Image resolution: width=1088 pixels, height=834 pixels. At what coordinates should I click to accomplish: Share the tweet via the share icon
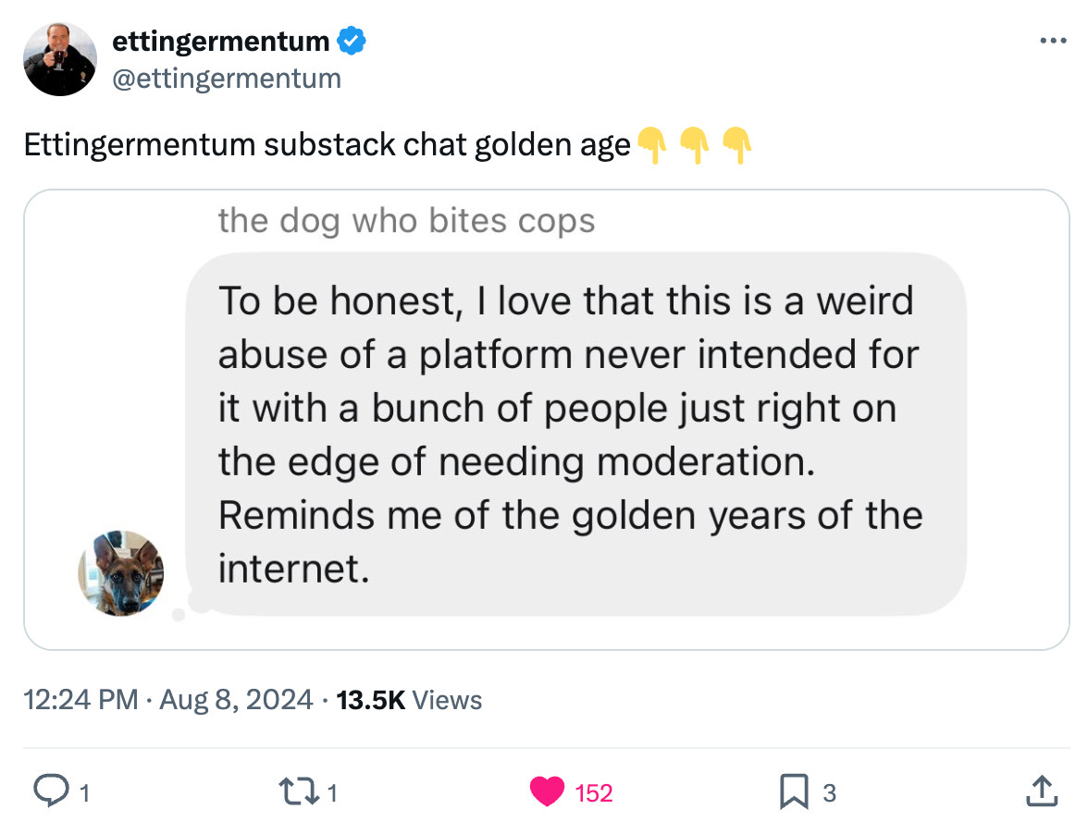tap(1042, 791)
